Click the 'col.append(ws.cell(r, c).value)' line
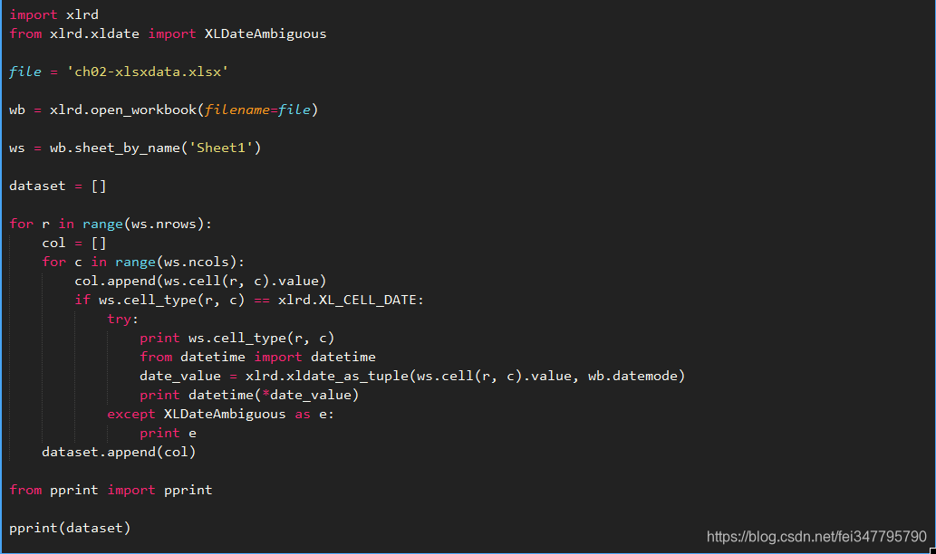Screen dimensions: 936x554 (200, 281)
